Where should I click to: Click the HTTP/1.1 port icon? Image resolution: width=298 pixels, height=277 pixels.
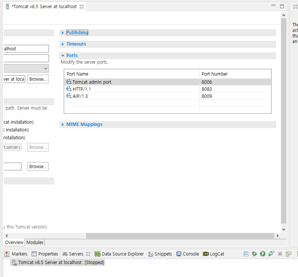point(69,89)
